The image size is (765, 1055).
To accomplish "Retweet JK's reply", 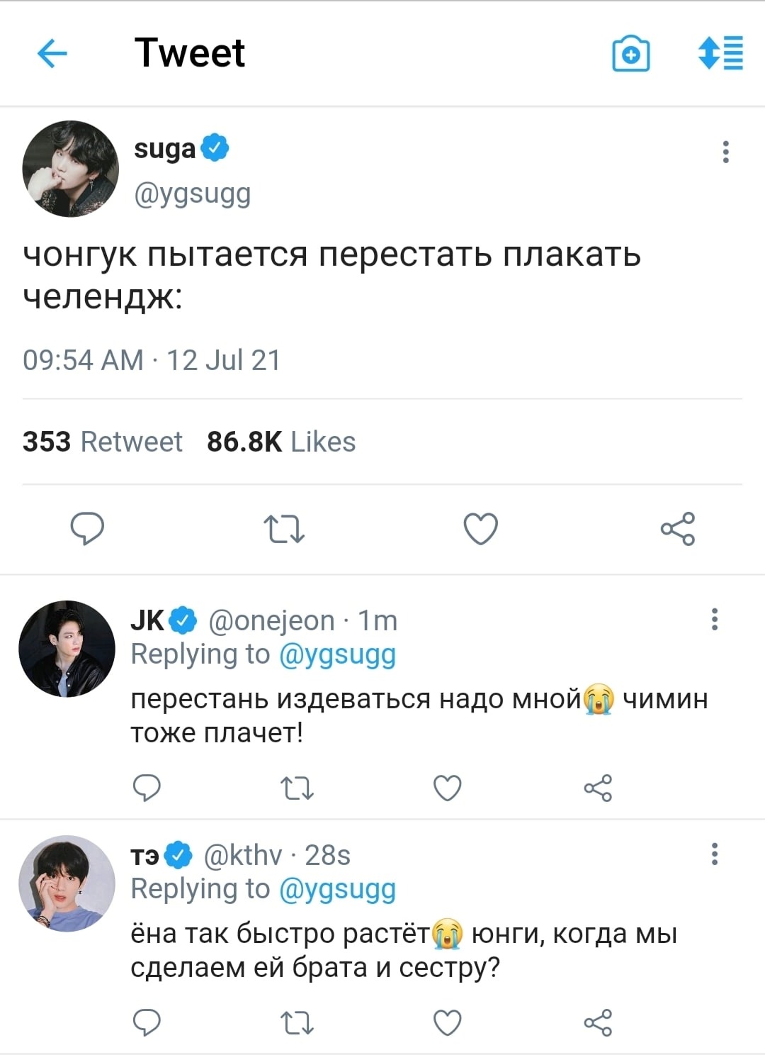I will pyautogui.click(x=297, y=788).
